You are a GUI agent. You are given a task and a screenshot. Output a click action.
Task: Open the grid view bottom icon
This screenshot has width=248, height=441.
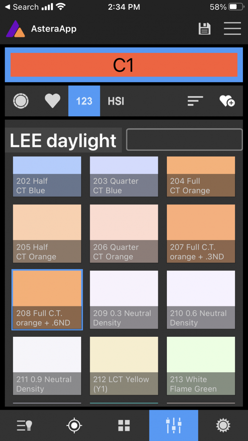click(x=124, y=426)
